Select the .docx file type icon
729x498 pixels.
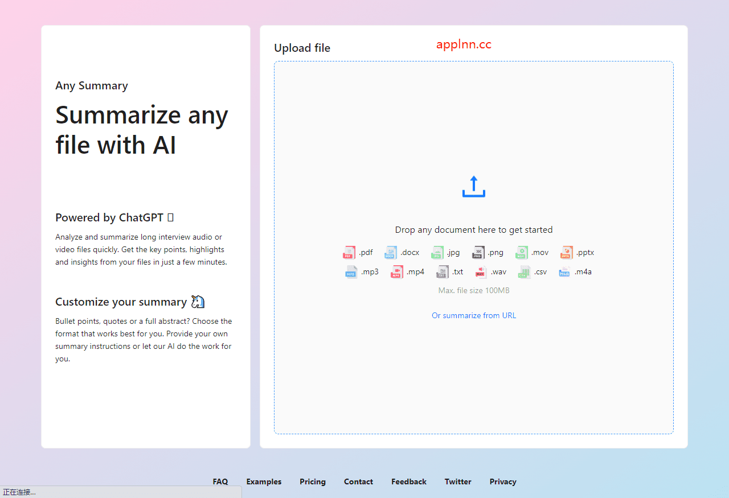[x=391, y=252]
